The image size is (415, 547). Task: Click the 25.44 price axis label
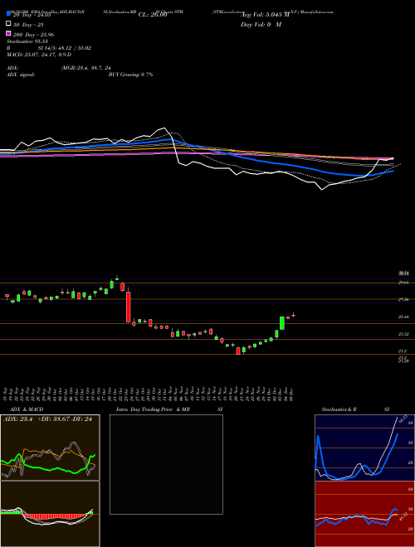click(x=404, y=317)
